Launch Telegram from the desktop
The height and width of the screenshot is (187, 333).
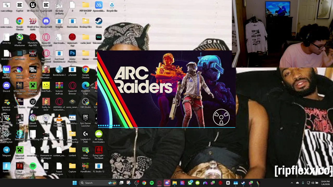7,152
